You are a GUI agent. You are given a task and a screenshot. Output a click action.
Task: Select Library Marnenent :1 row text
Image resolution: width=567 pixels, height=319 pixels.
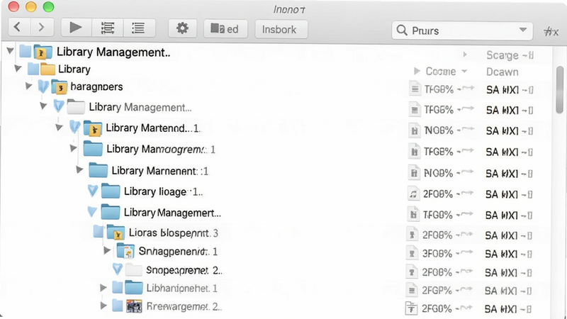click(x=160, y=171)
